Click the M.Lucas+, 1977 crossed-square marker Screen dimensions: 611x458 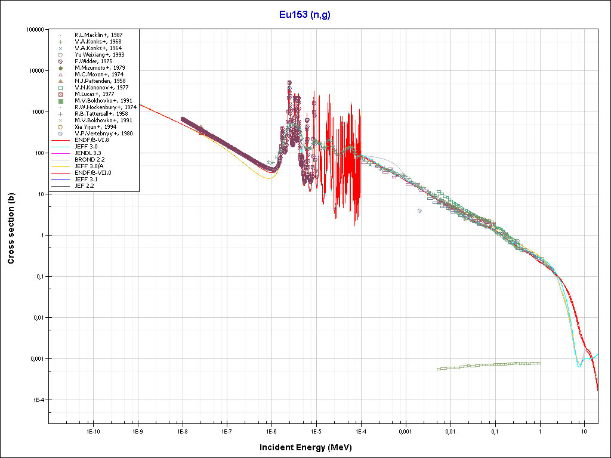pyautogui.click(x=60, y=94)
